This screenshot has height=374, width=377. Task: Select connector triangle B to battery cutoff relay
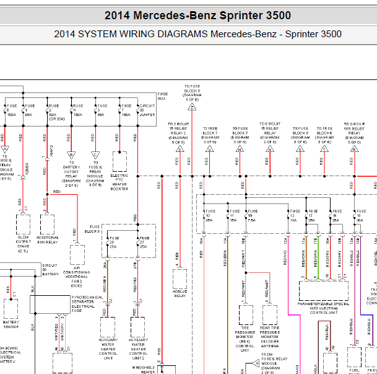(x=71, y=155)
